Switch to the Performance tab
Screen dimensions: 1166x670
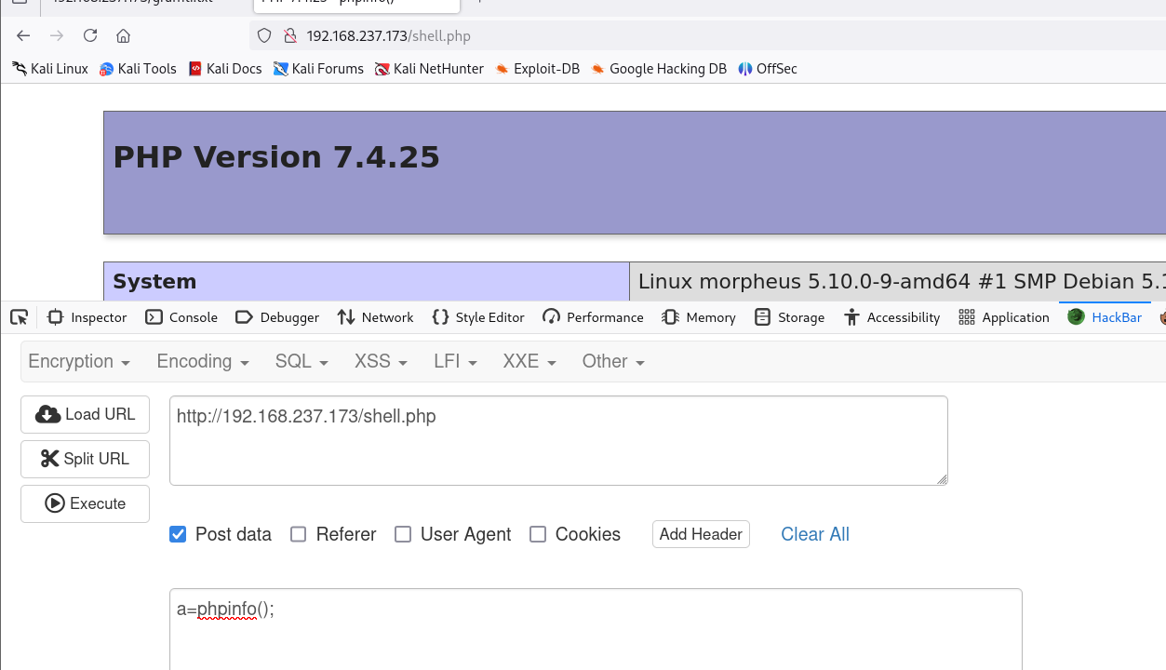593,317
